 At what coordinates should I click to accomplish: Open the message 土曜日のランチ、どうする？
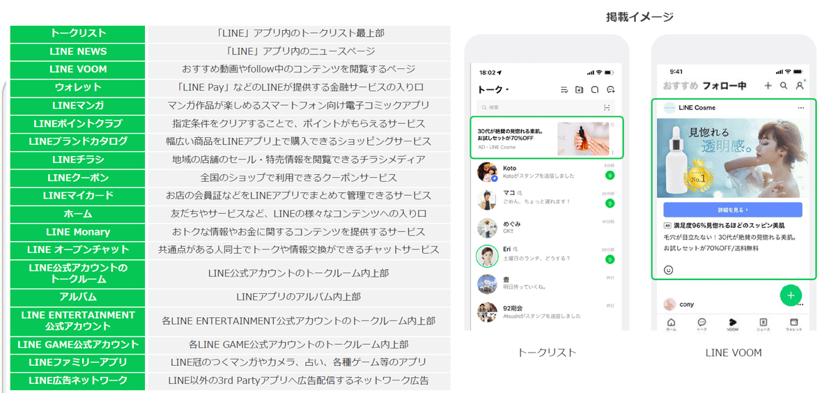[538, 259]
